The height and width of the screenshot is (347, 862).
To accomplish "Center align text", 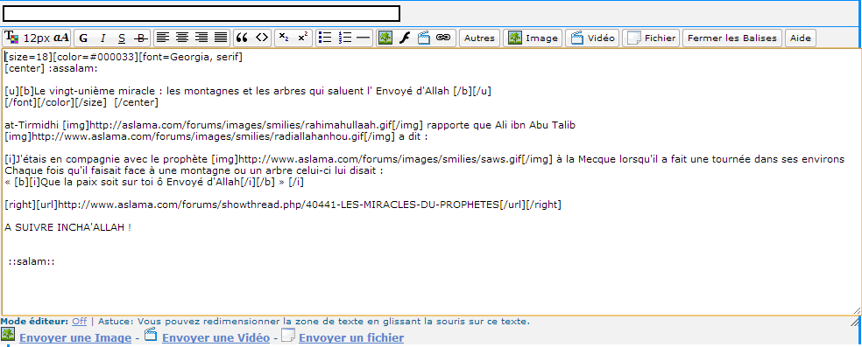I will pos(182,38).
